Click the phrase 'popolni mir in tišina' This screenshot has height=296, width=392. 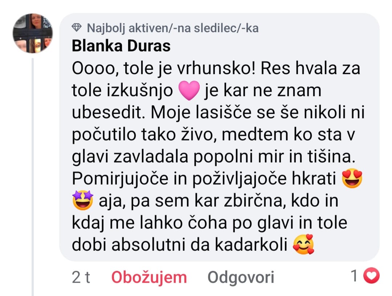274,157
